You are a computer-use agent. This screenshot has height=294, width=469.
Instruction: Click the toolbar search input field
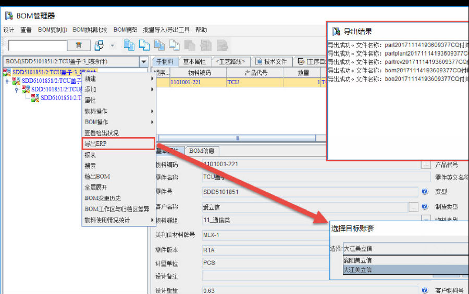coord(38,46)
